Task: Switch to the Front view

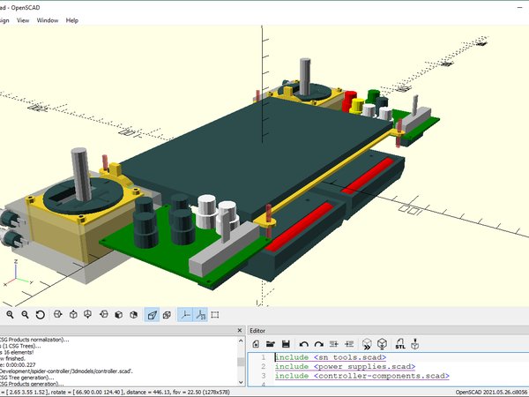Action: pyautogui.click(x=121, y=315)
